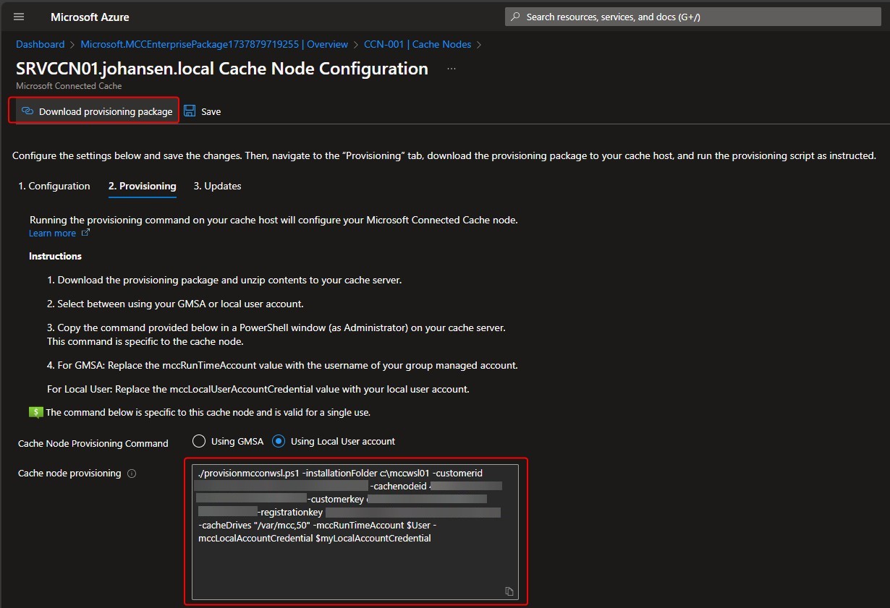Click the Cache Node Provisioning Command label
The image size is (890, 608).
[x=93, y=443]
